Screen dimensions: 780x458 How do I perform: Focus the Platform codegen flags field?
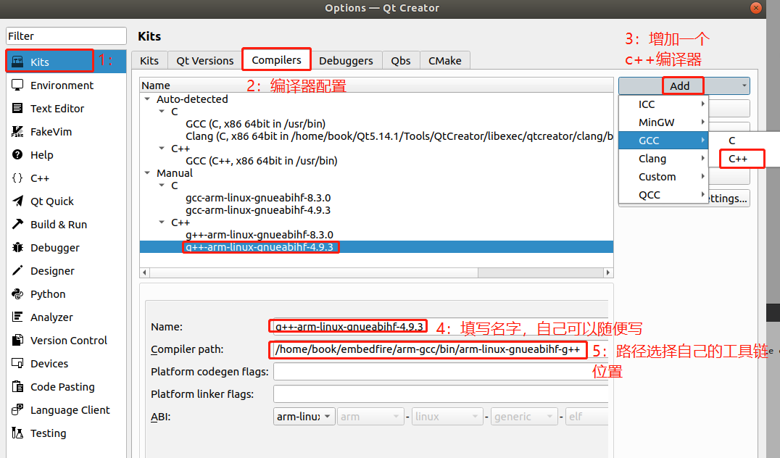pyautogui.click(x=440, y=372)
